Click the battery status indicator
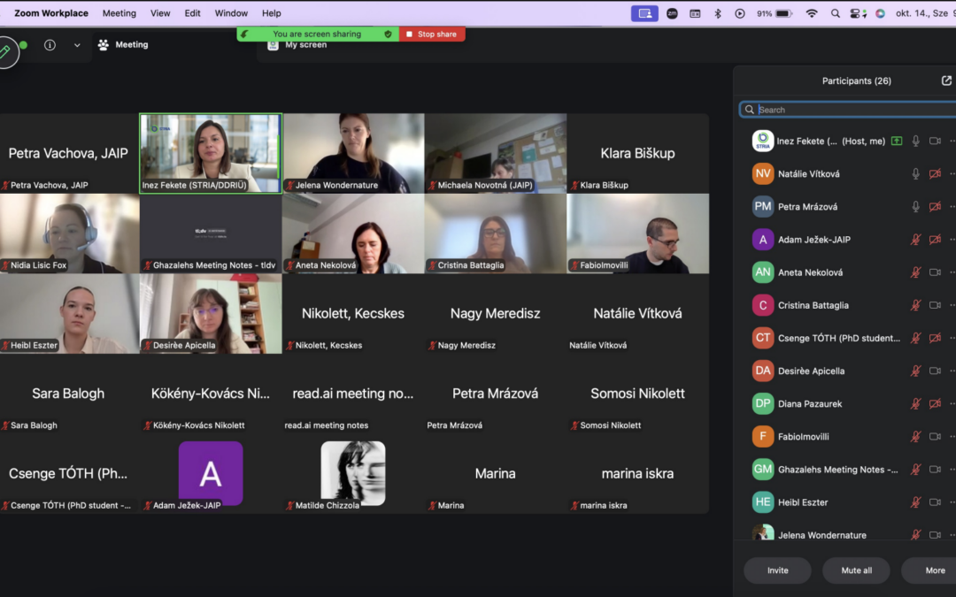 pos(775,12)
